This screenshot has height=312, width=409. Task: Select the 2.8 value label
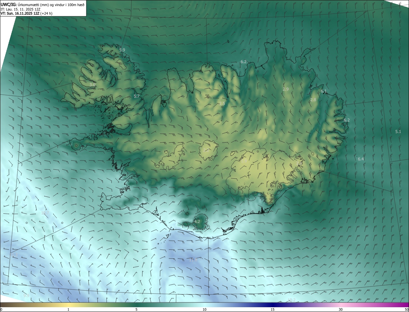point(313,100)
